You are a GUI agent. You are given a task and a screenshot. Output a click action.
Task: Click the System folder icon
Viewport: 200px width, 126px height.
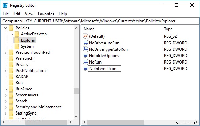(x=17, y=46)
